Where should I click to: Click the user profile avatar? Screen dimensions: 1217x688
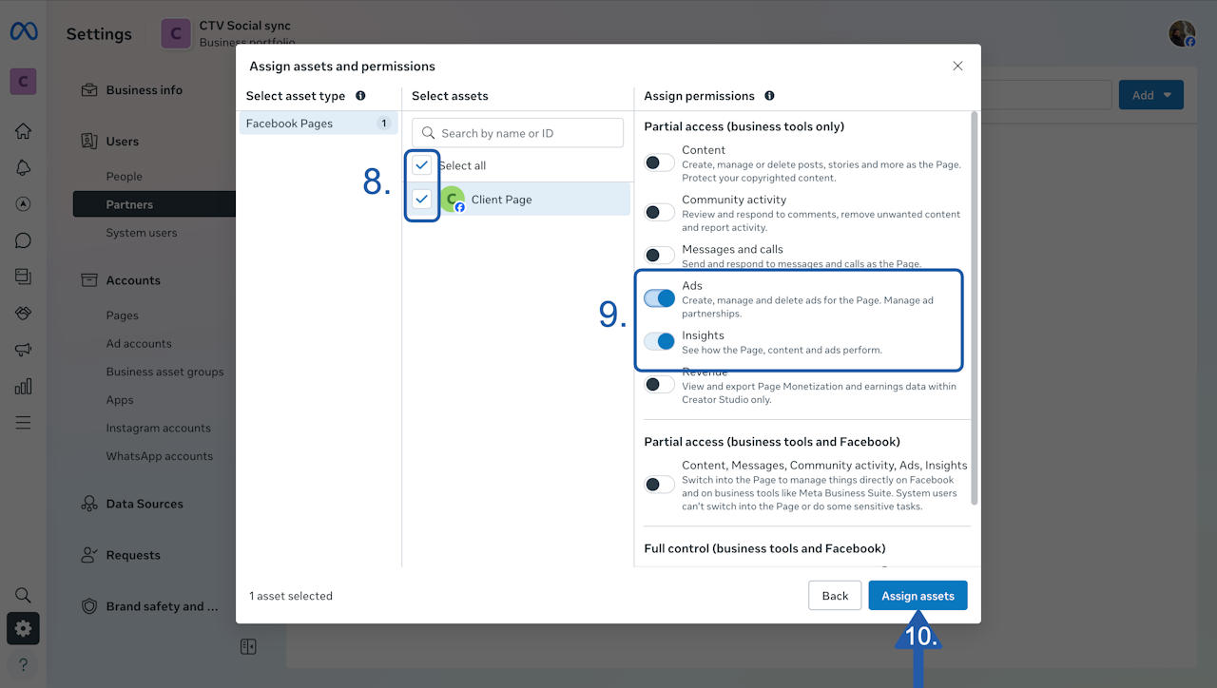(x=1182, y=33)
